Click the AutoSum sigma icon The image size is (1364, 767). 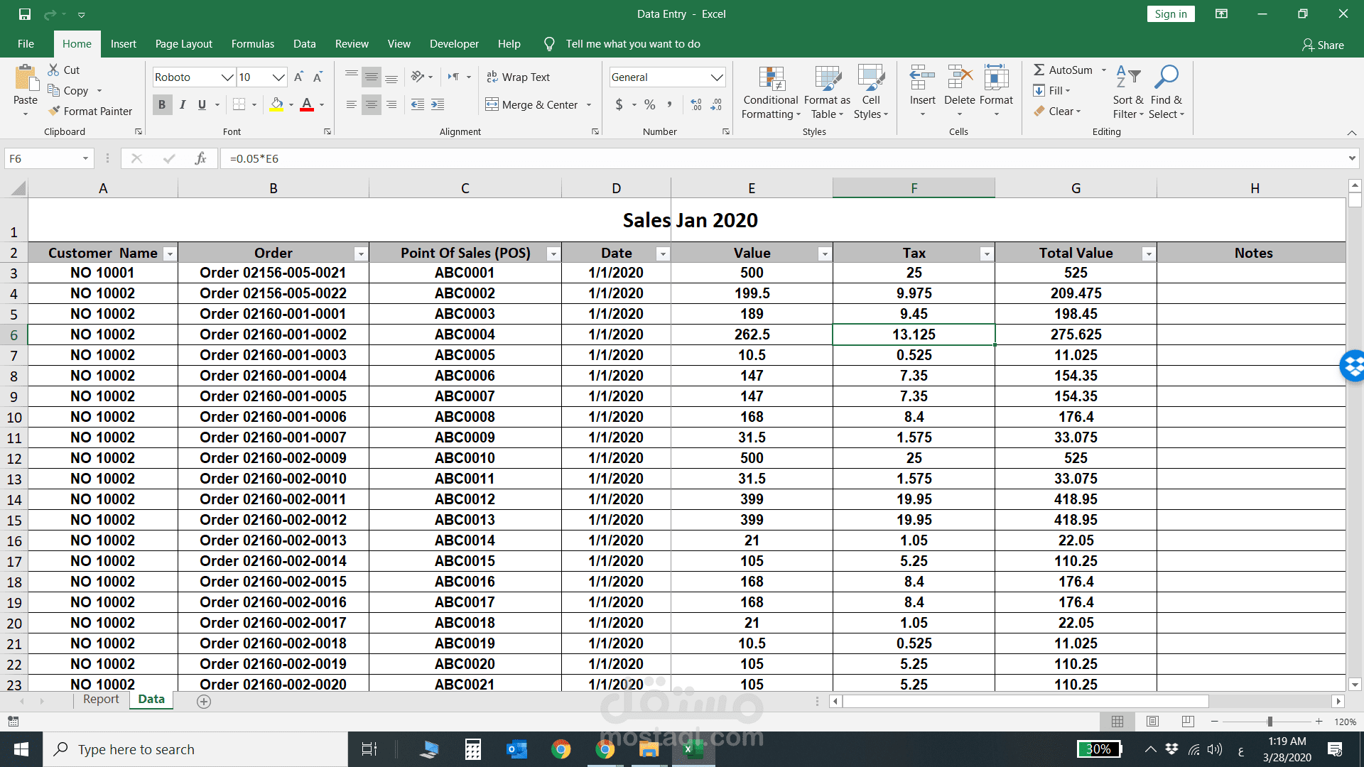(1039, 70)
